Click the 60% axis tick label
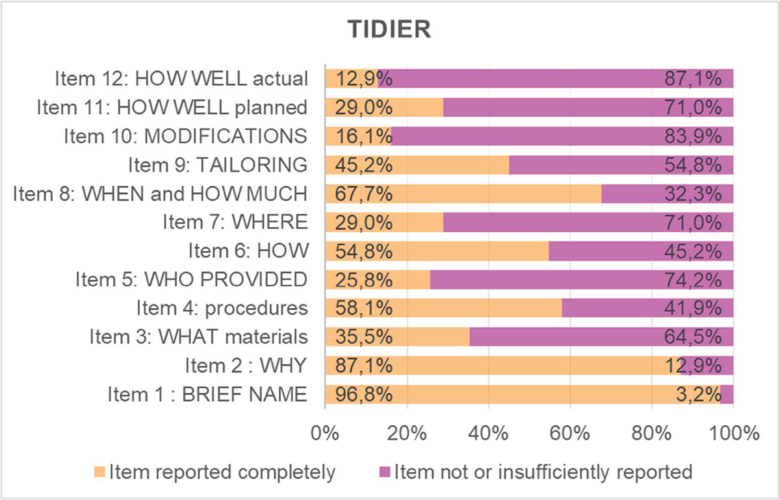The height and width of the screenshot is (500, 780). click(569, 433)
